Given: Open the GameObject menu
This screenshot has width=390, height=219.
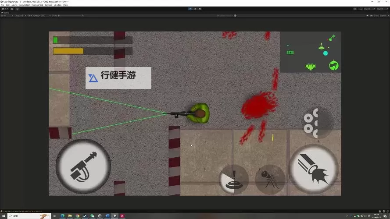Looking at the screenshot, I should point(25,5).
